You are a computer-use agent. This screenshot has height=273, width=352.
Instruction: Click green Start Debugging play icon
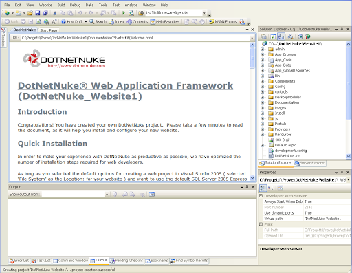coord(124,13)
